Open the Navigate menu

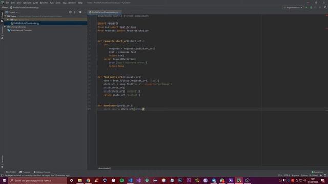tap(27, 3)
